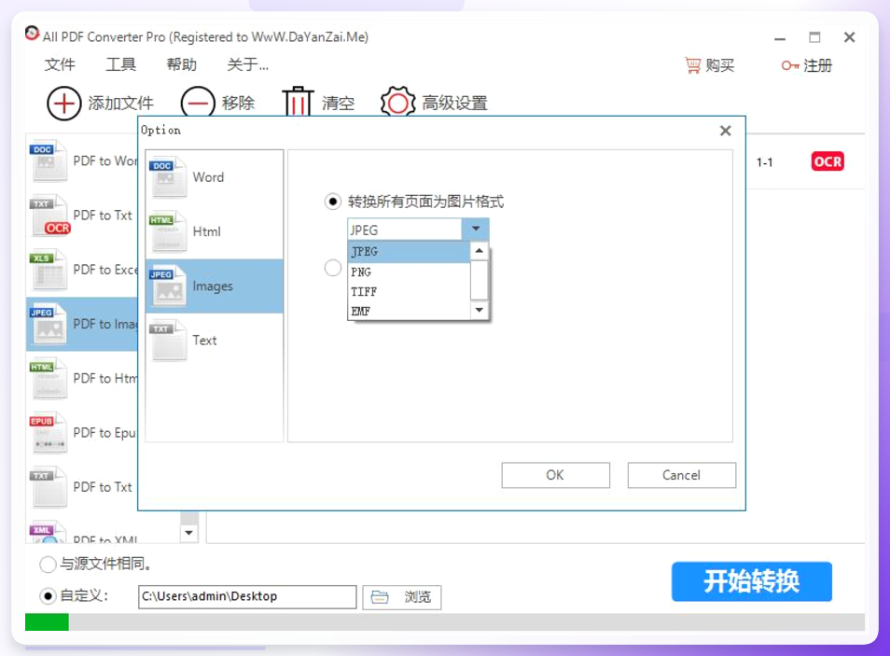Switch to Html tab in Option dialog
Image resolution: width=890 pixels, height=656 pixels.
[x=215, y=231]
